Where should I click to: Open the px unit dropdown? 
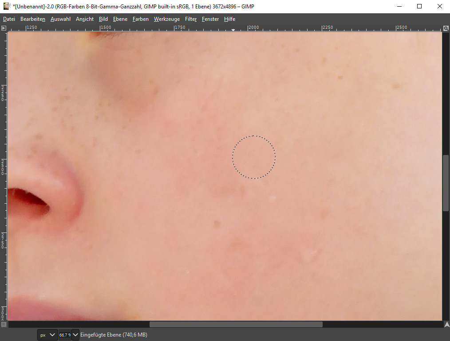tap(47, 335)
